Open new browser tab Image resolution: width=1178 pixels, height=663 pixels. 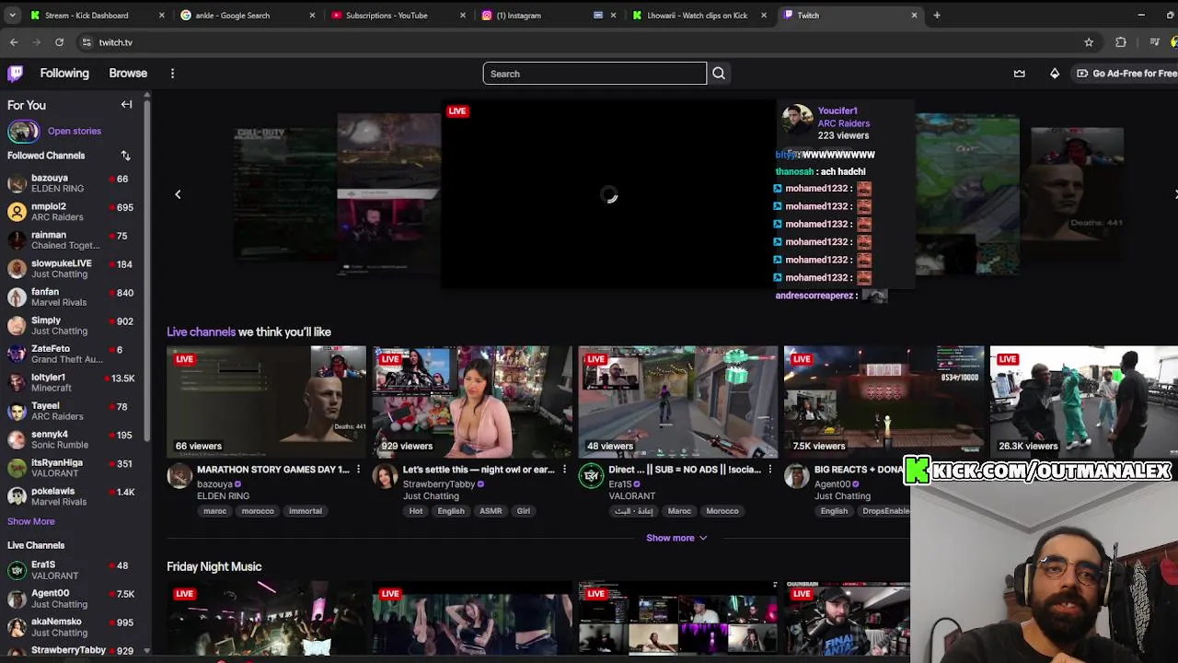[937, 15]
